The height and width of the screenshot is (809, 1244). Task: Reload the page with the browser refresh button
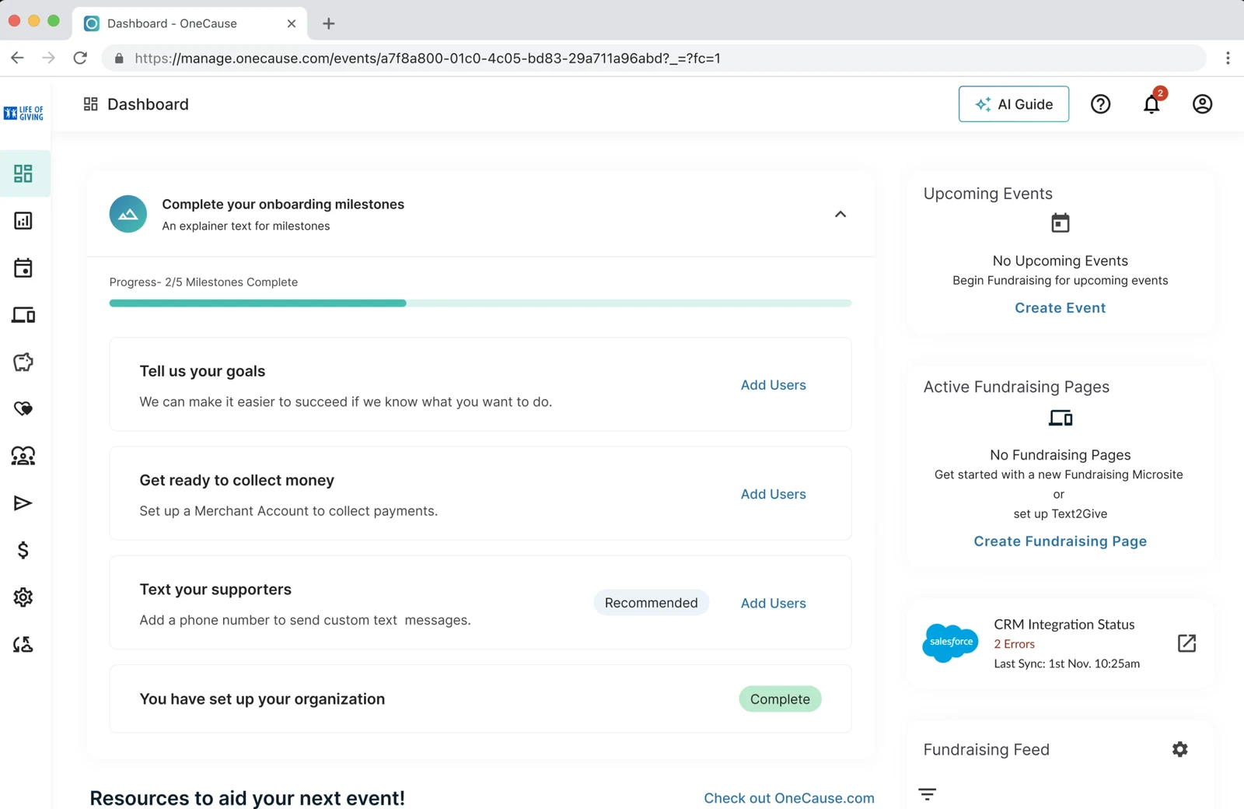click(x=80, y=58)
